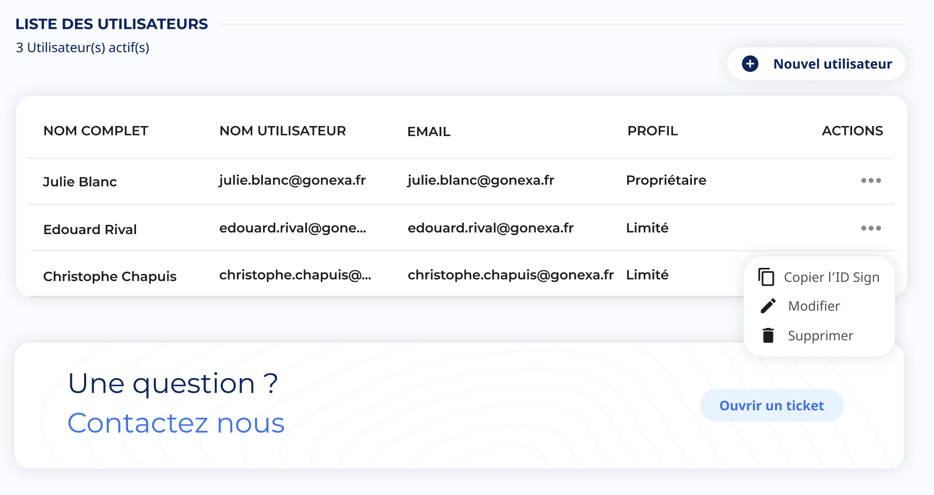Viewport: 934px width, 495px height.
Task: Select the Julie Blanc name cell
Action: [80, 182]
